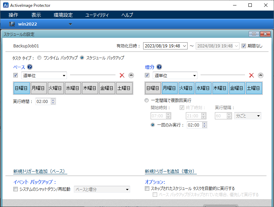Toggle base 月曜日 day button
Image resolution: width=274 pixels, height=207 pixels.
[39, 88]
